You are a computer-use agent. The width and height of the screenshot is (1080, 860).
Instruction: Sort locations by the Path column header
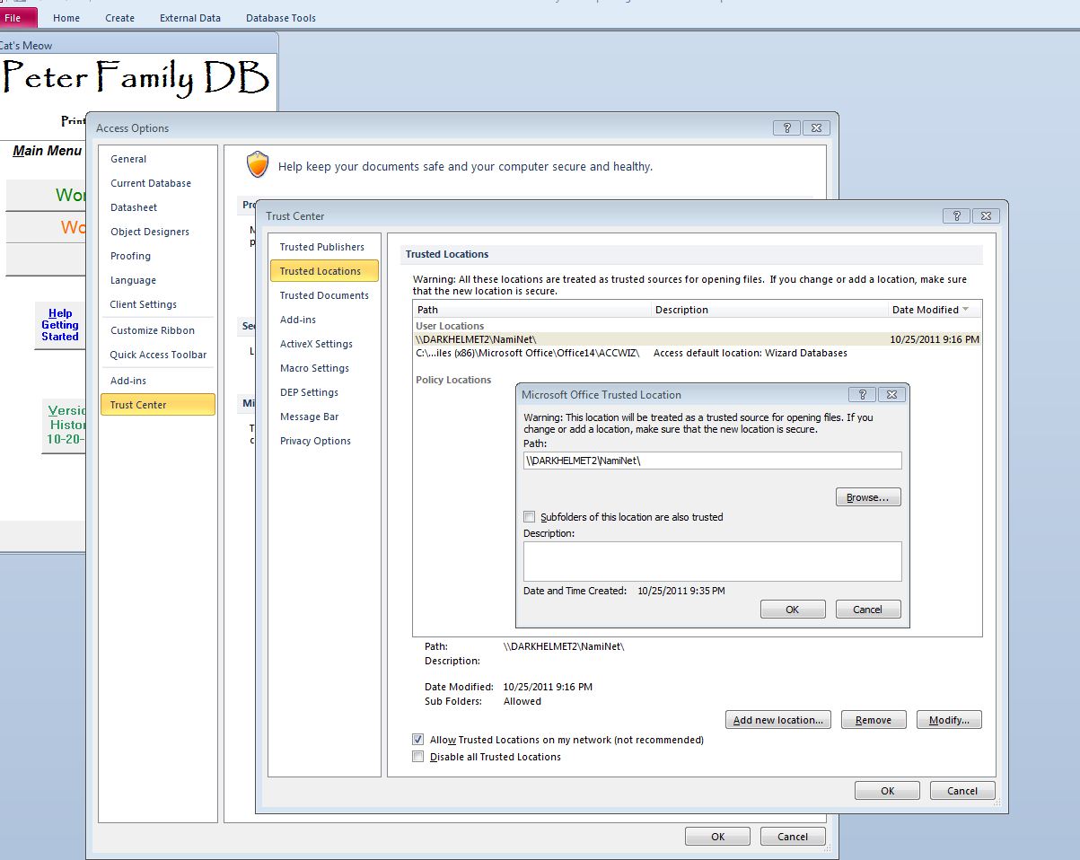click(x=532, y=310)
